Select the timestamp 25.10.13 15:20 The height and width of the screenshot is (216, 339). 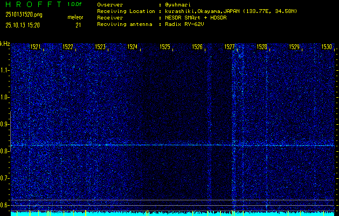(23, 25)
